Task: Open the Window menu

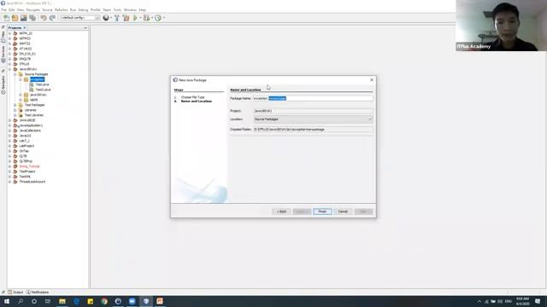Action: [x=130, y=9]
